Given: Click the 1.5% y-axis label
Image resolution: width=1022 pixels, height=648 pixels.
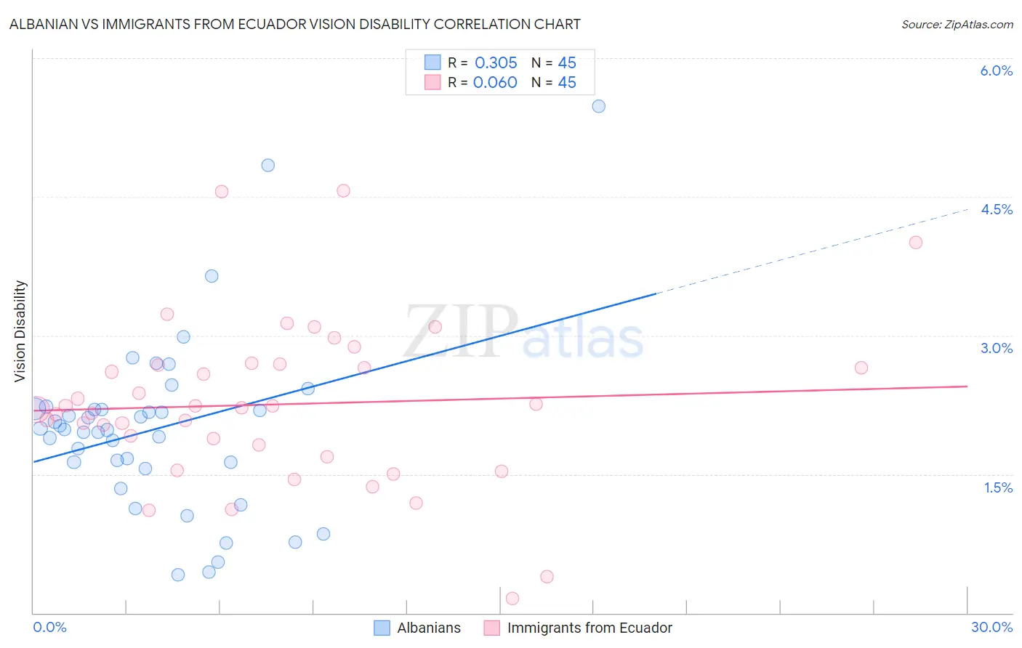Looking at the screenshot, I should coord(998,487).
